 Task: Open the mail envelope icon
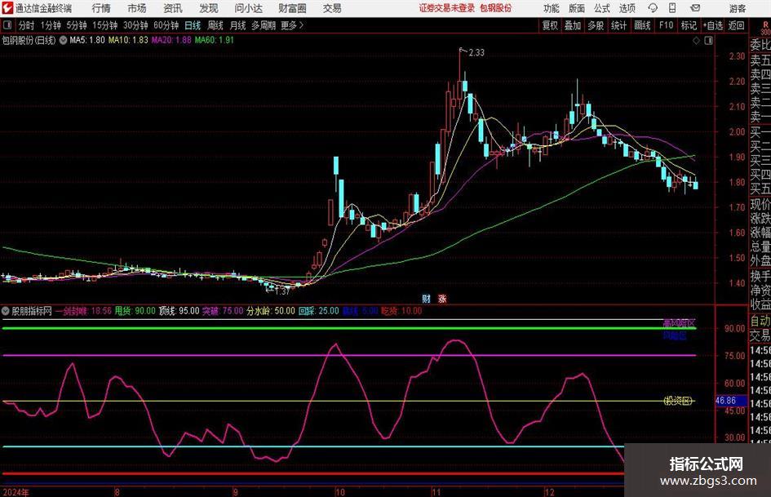click(695, 8)
